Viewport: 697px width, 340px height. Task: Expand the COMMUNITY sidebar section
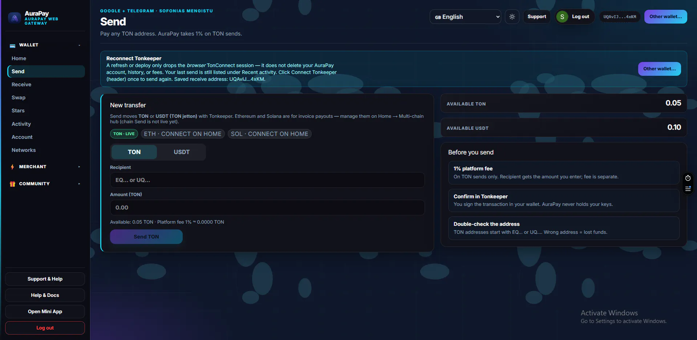point(45,184)
